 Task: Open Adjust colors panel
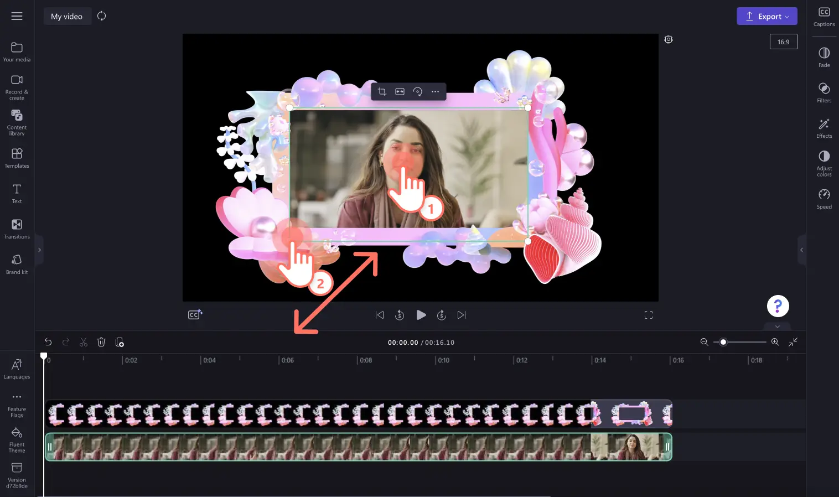pyautogui.click(x=824, y=163)
